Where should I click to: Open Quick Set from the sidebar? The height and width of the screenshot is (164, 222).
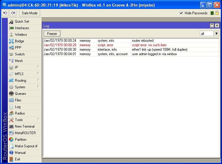point(22,21)
